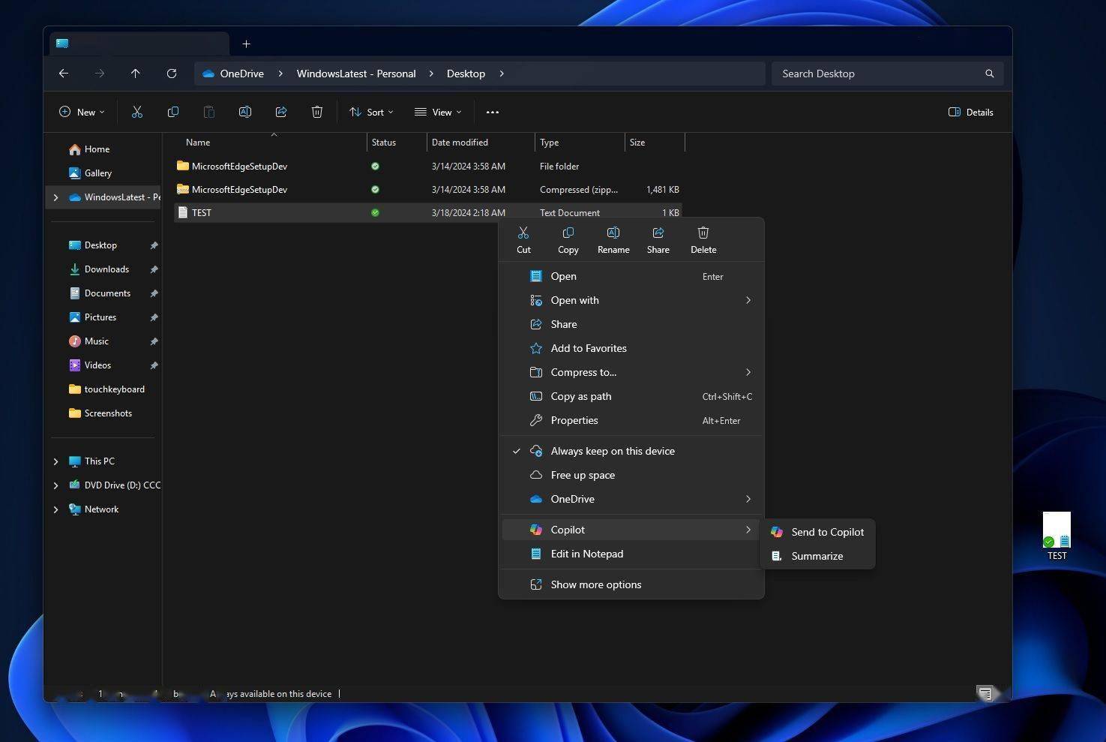The height and width of the screenshot is (742, 1106).
Task: Click the chevron after Desktop in the address bar
Action: coord(502,74)
